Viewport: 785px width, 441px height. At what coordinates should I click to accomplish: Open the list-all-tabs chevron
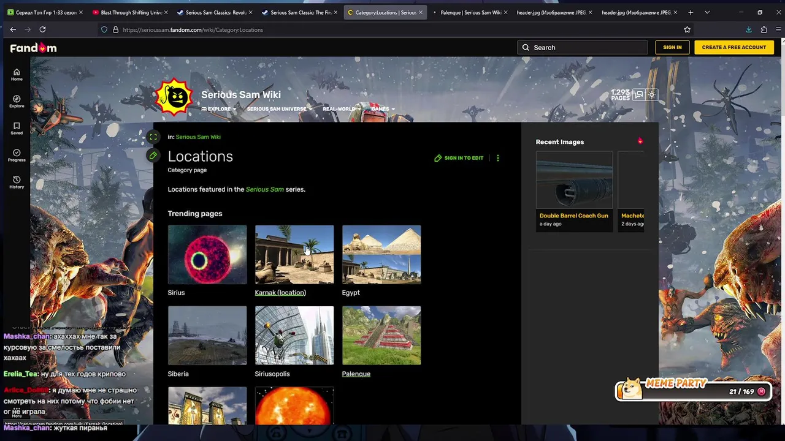click(707, 12)
